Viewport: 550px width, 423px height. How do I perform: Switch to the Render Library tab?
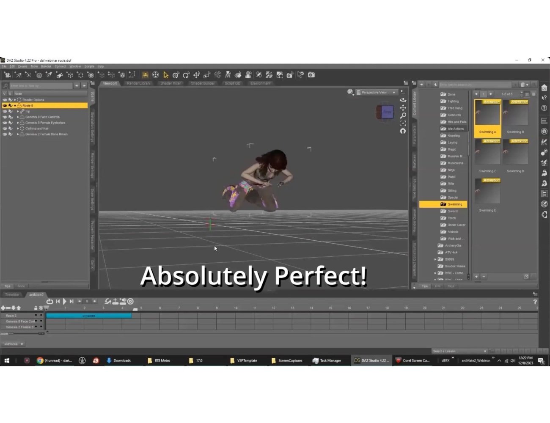click(x=138, y=83)
